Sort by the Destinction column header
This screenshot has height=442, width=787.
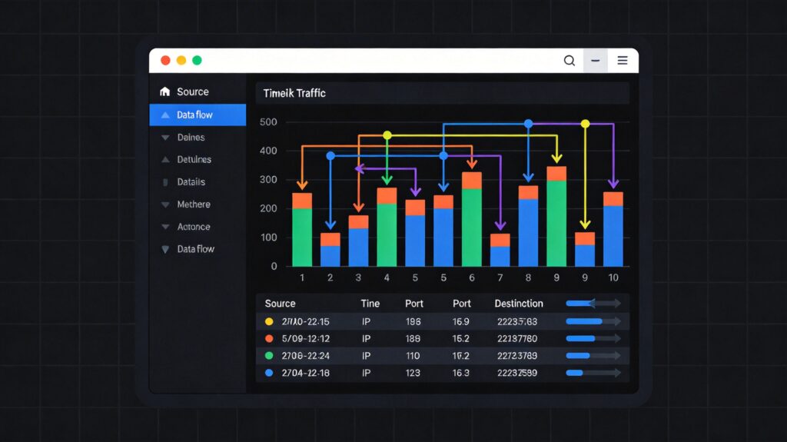(x=518, y=304)
